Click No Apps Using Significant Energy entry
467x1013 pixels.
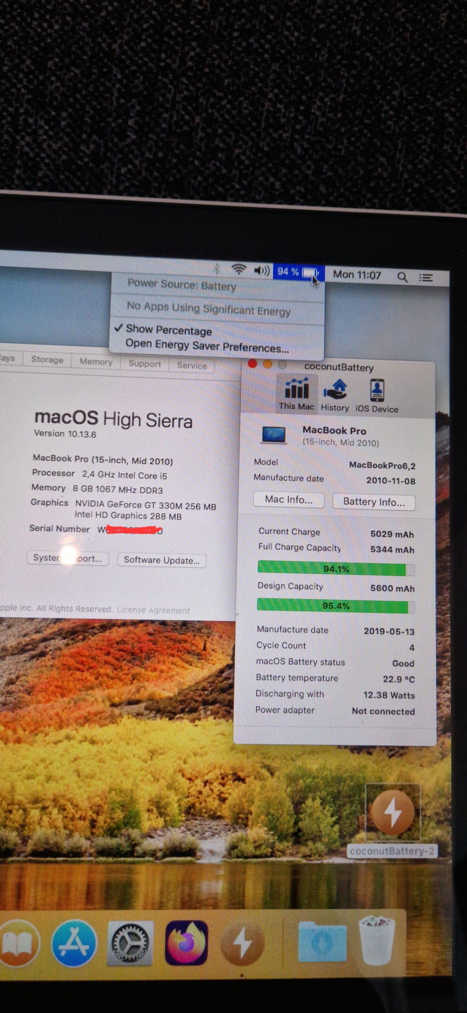coord(209,308)
